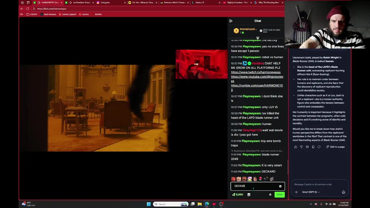Screen dimensions: 370x208
Task: Open the red YouTube-style taskbar app icon
Action: 214,204
